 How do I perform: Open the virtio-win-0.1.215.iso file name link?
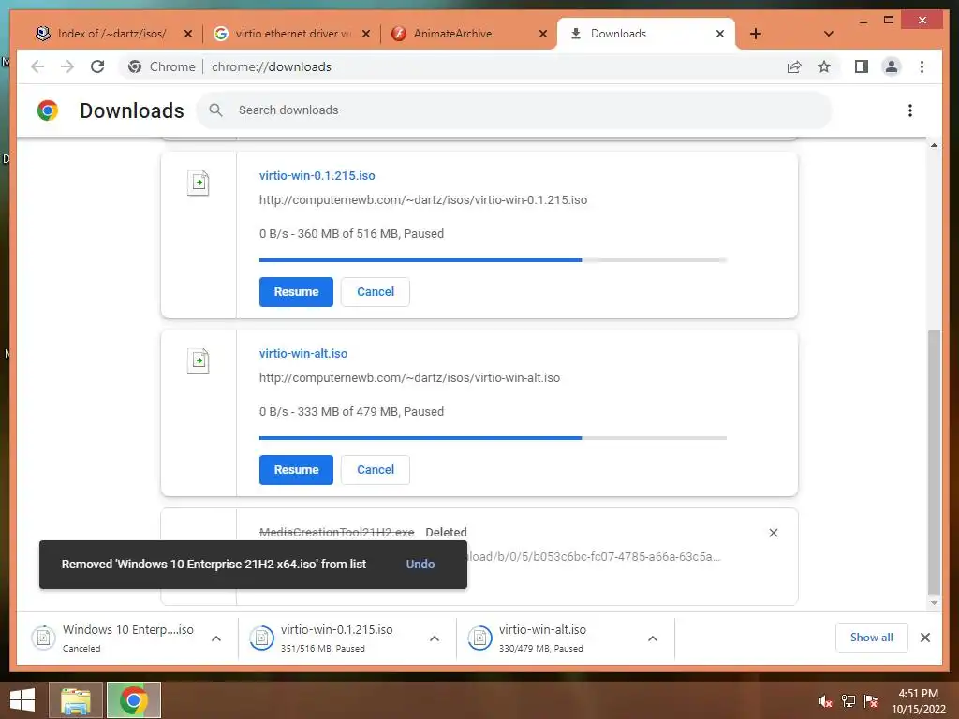317,175
